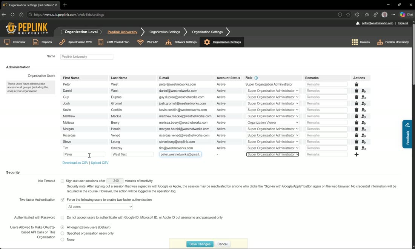This screenshot has width=415, height=249.
Task: Open role dropdown for Morgan Herold
Action: tap(273, 129)
